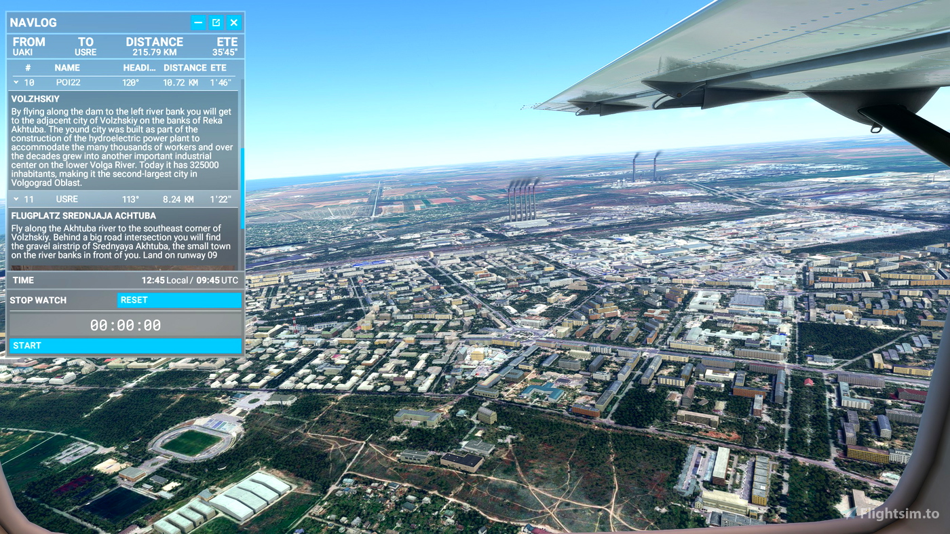
Task: Click the # column header
Action: [x=28, y=68]
